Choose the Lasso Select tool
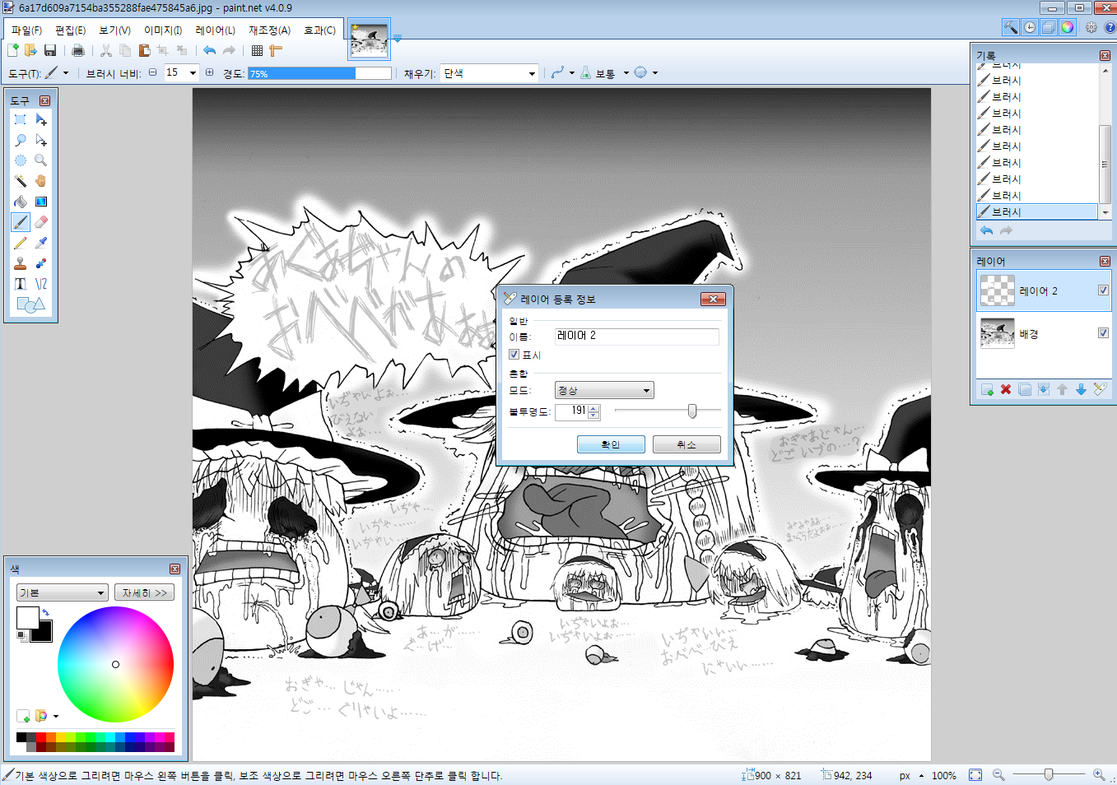1117x785 pixels. [21, 141]
